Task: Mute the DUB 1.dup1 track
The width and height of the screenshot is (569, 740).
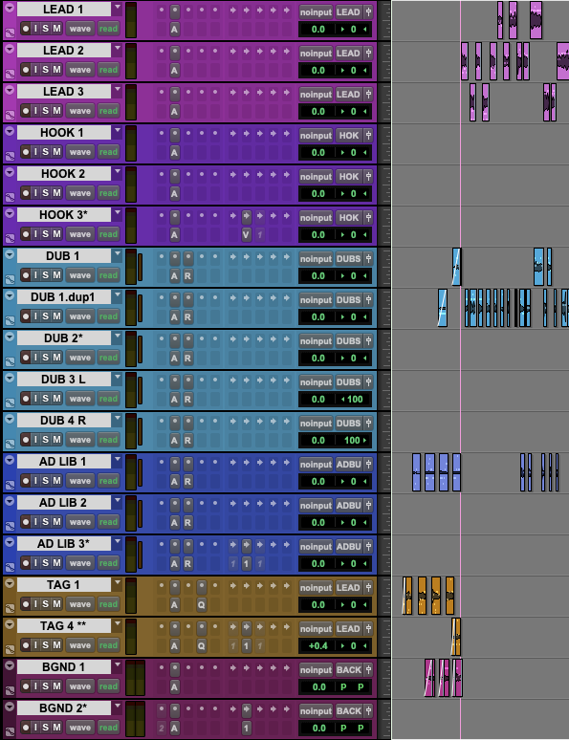Action: click(x=56, y=316)
